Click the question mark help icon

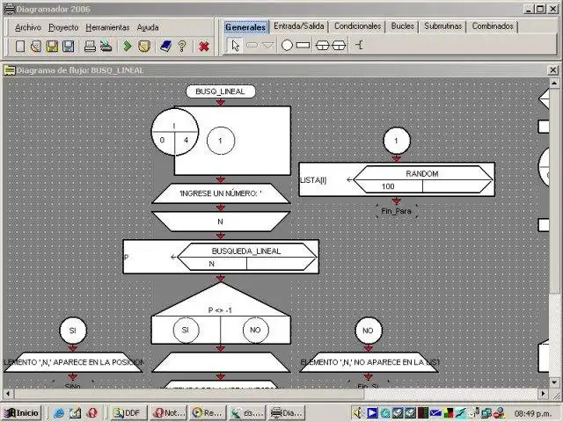[182, 47]
